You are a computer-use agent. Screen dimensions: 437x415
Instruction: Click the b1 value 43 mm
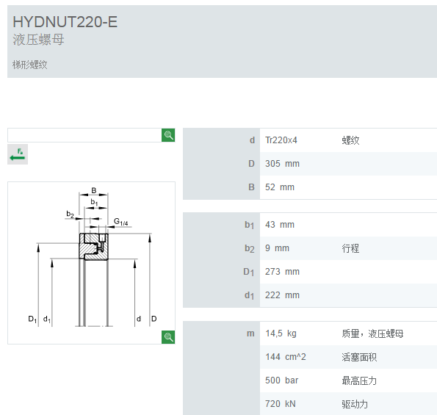click(280, 225)
